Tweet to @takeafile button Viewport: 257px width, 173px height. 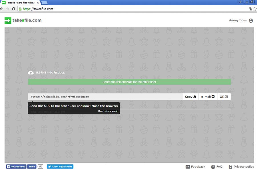(x=60, y=166)
